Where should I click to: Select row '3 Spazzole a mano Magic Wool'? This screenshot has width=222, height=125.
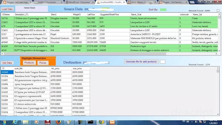pyautogui.click(x=109, y=38)
